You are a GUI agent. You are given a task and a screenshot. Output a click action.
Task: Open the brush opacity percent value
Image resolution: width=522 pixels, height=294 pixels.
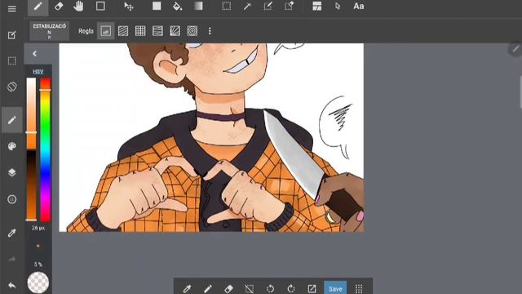[38, 265]
